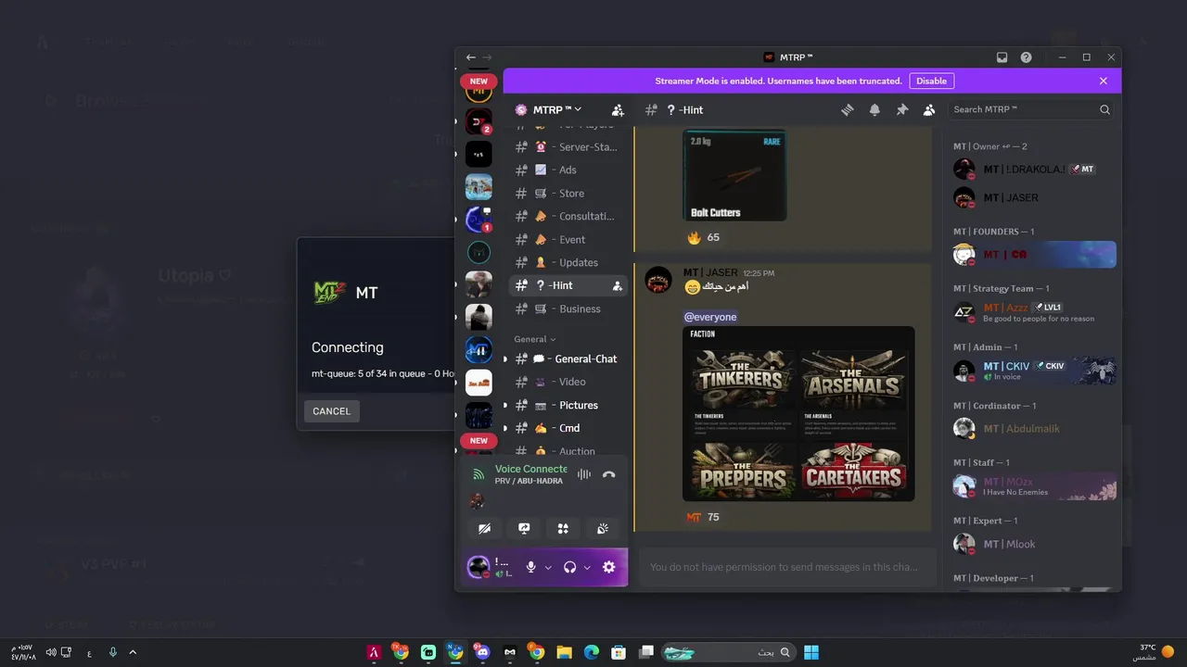
Task: Open the Video channel
Action: click(568, 382)
